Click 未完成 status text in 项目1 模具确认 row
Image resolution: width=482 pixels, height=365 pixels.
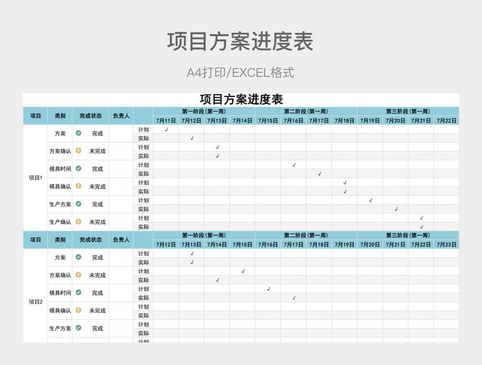click(x=97, y=187)
